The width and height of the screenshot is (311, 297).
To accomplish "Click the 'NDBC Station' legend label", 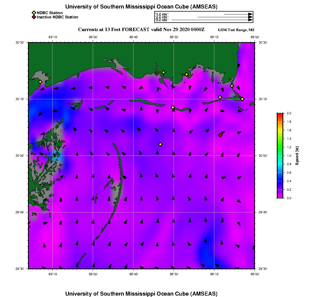I will tap(50, 13).
